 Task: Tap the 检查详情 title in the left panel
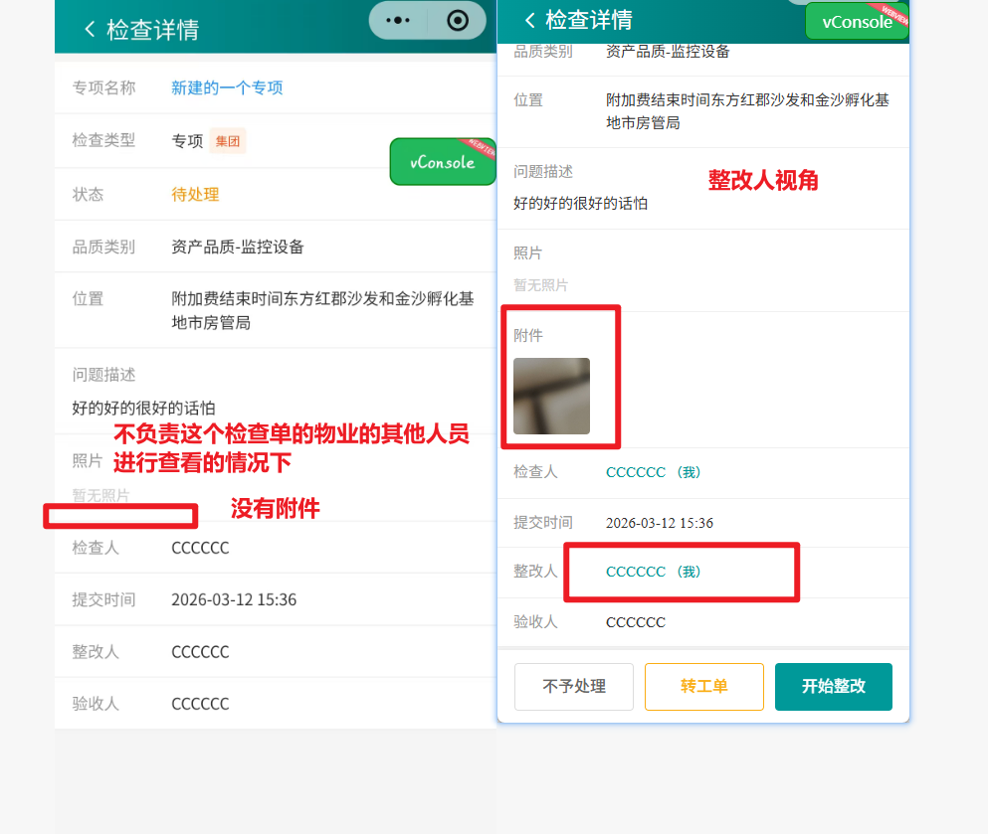[153, 29]
